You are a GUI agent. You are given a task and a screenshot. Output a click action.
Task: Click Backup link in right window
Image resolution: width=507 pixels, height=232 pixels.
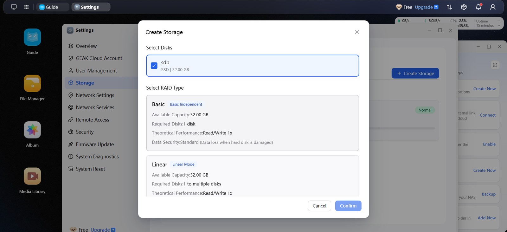point(489,194)
